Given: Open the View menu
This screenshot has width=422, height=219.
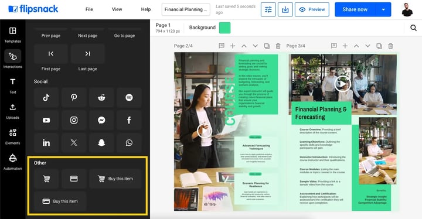Looking at the screenshot, I should [x=117, y=9].
